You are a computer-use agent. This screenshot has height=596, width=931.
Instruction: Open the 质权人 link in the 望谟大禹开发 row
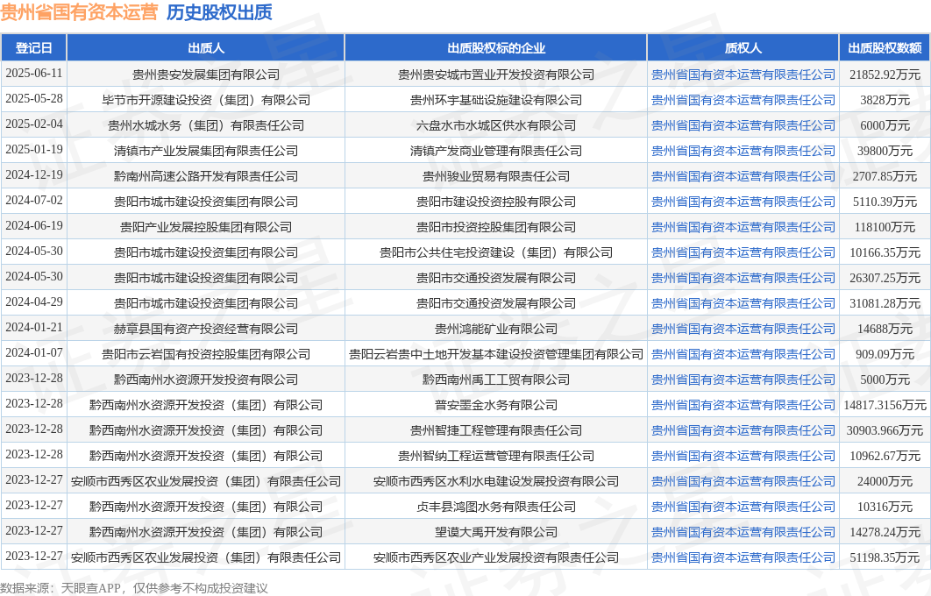point(743,532)
